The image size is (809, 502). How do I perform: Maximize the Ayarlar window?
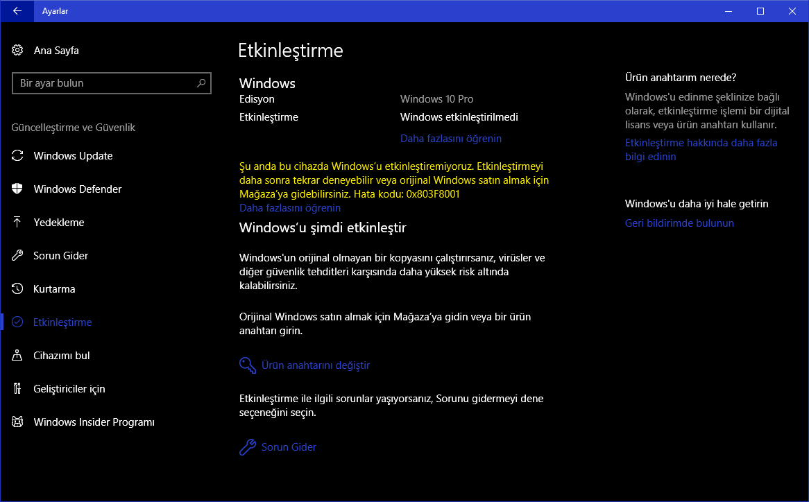760,11
